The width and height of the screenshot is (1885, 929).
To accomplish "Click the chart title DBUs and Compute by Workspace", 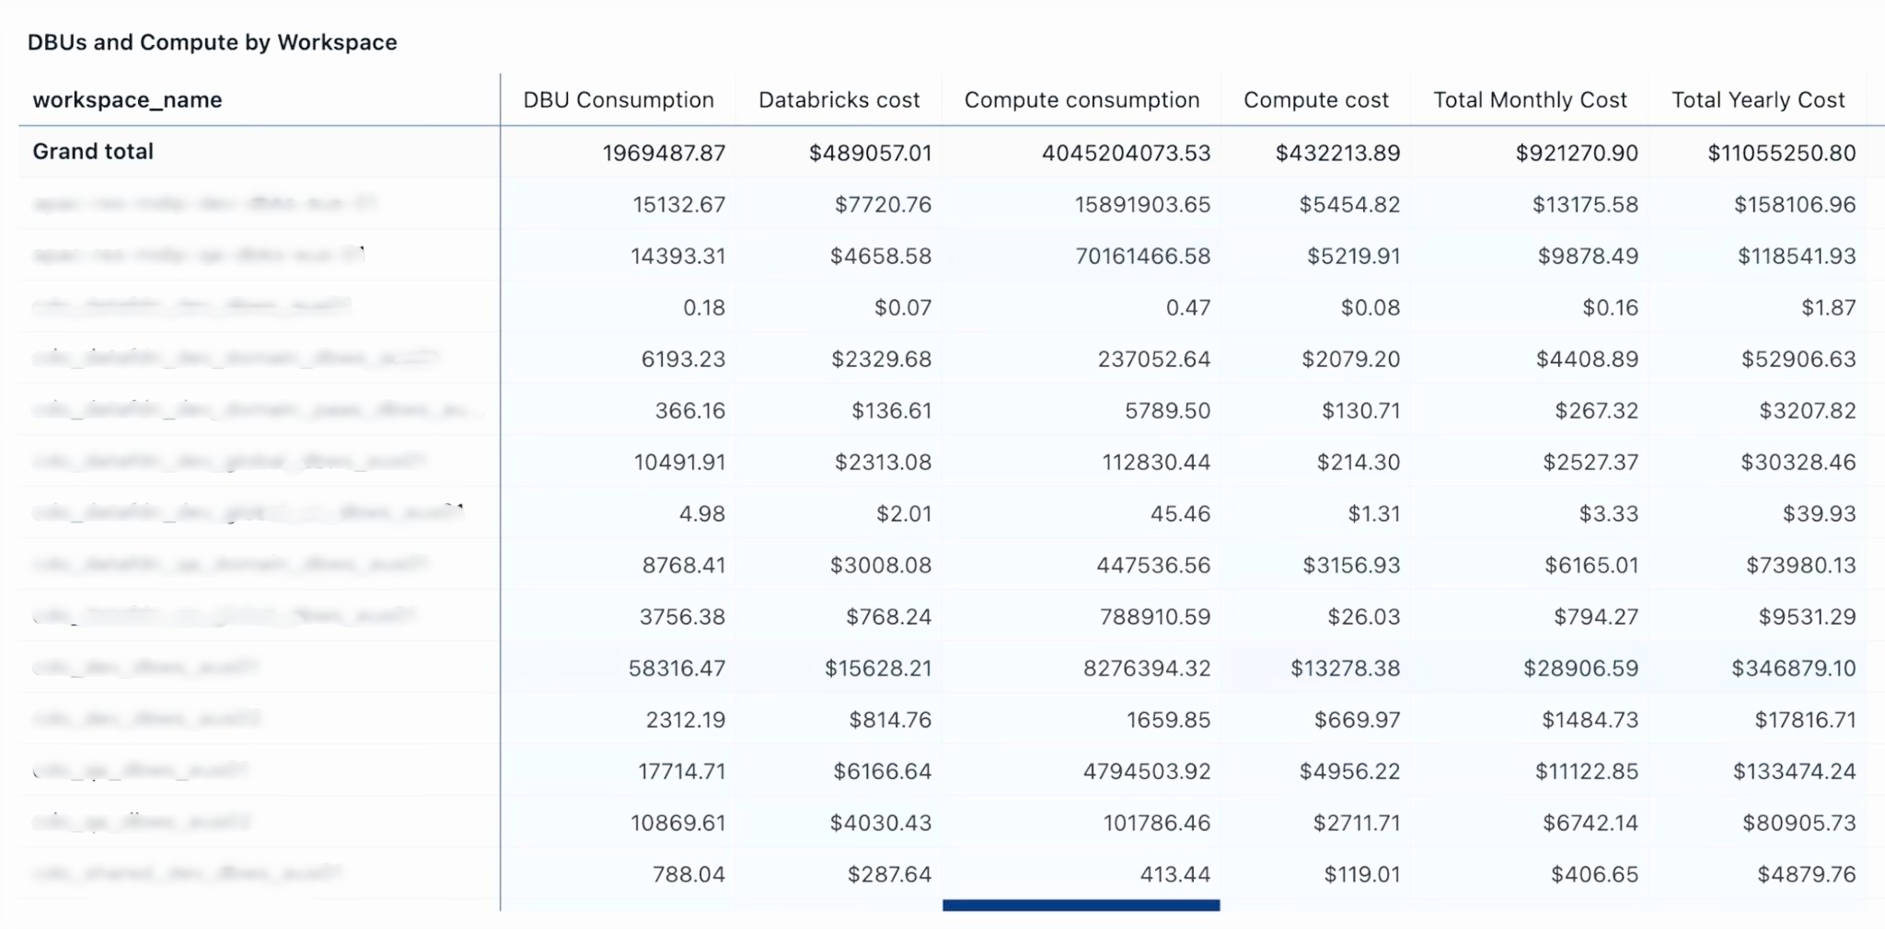I will coord(212,41).
